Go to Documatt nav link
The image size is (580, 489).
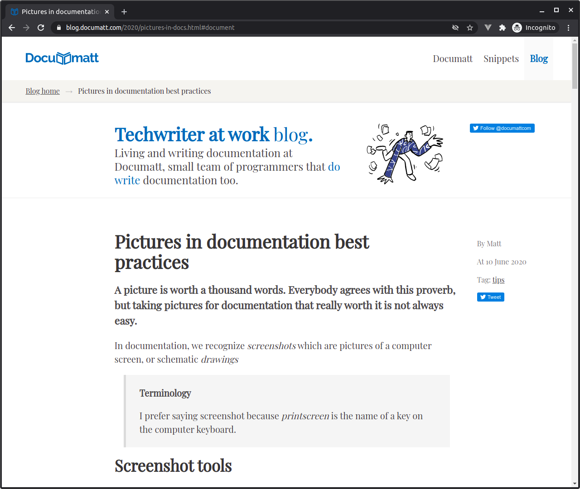452,59
